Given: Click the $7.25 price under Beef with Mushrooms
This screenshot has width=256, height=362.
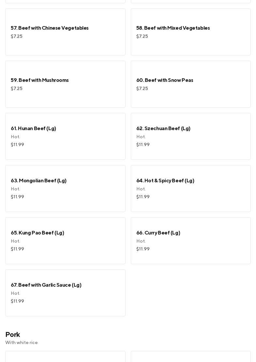Looking at the screenshot, I should [17, 89].
